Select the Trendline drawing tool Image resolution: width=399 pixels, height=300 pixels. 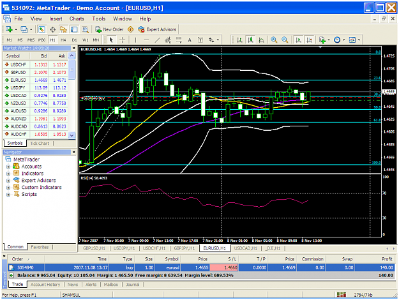tap(157, 40)
